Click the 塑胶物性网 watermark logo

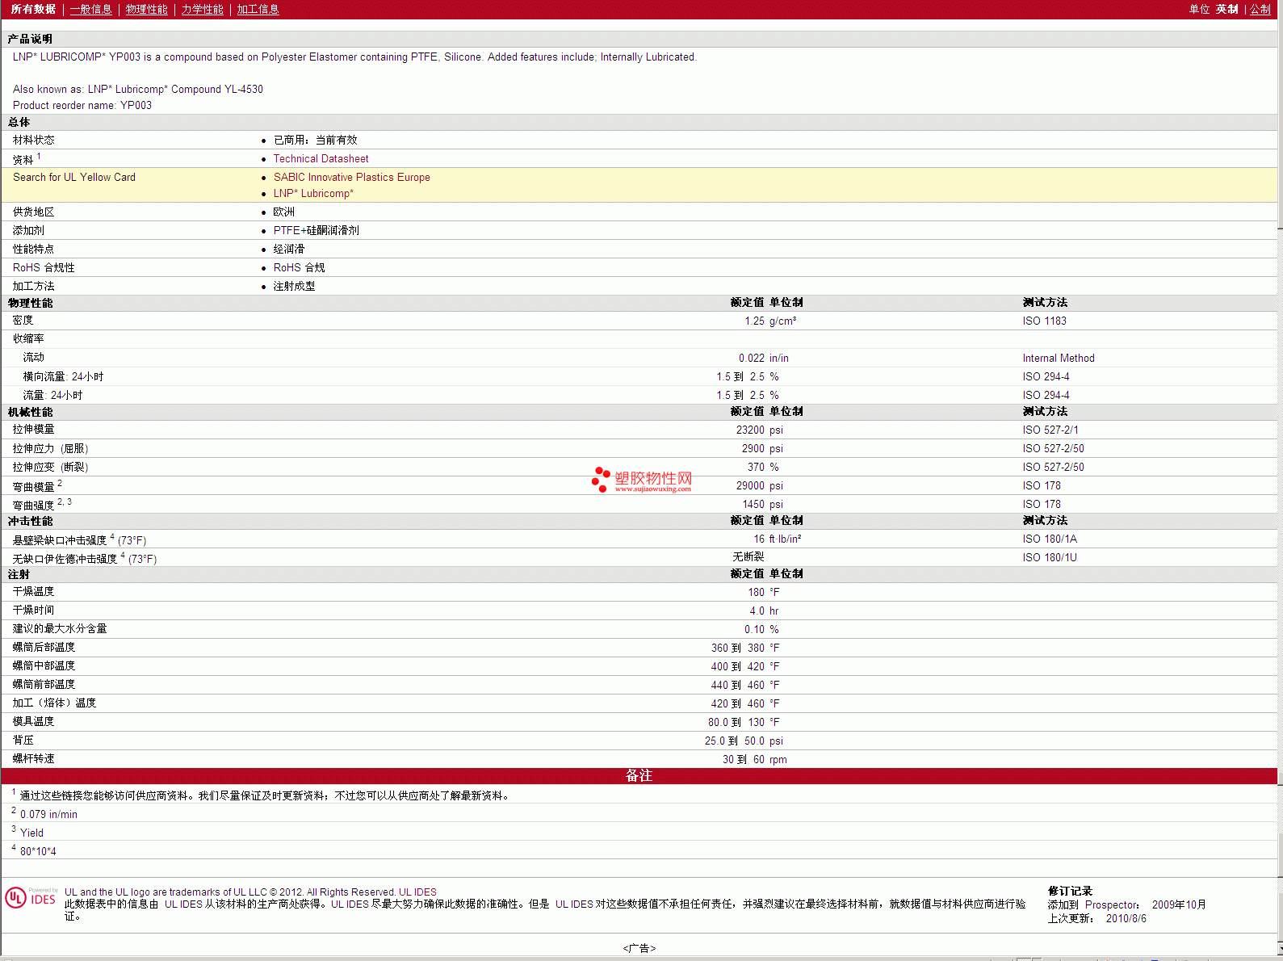tap(642, 480)
